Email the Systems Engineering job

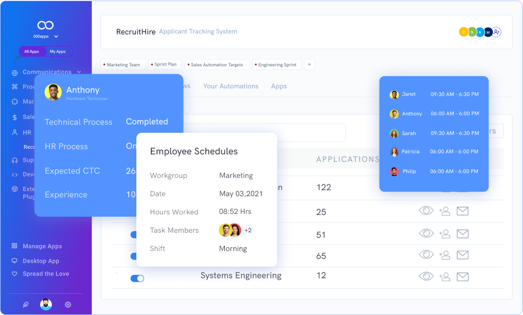pyautogui.click(x=462, y=277)
